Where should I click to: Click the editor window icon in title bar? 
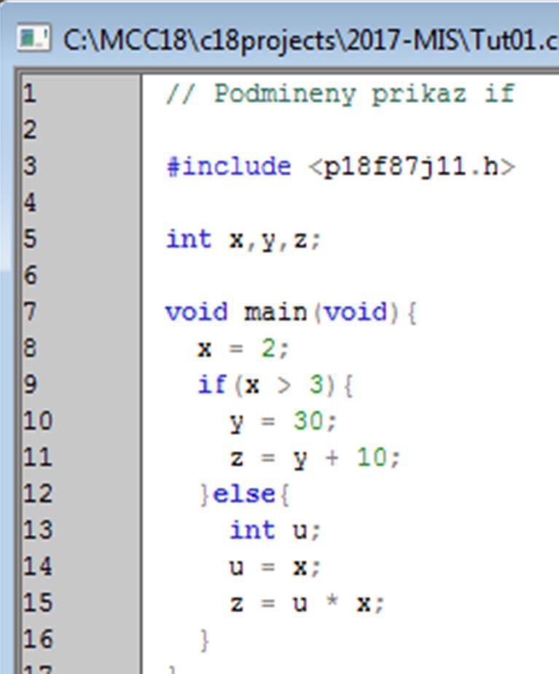(34, 39)
